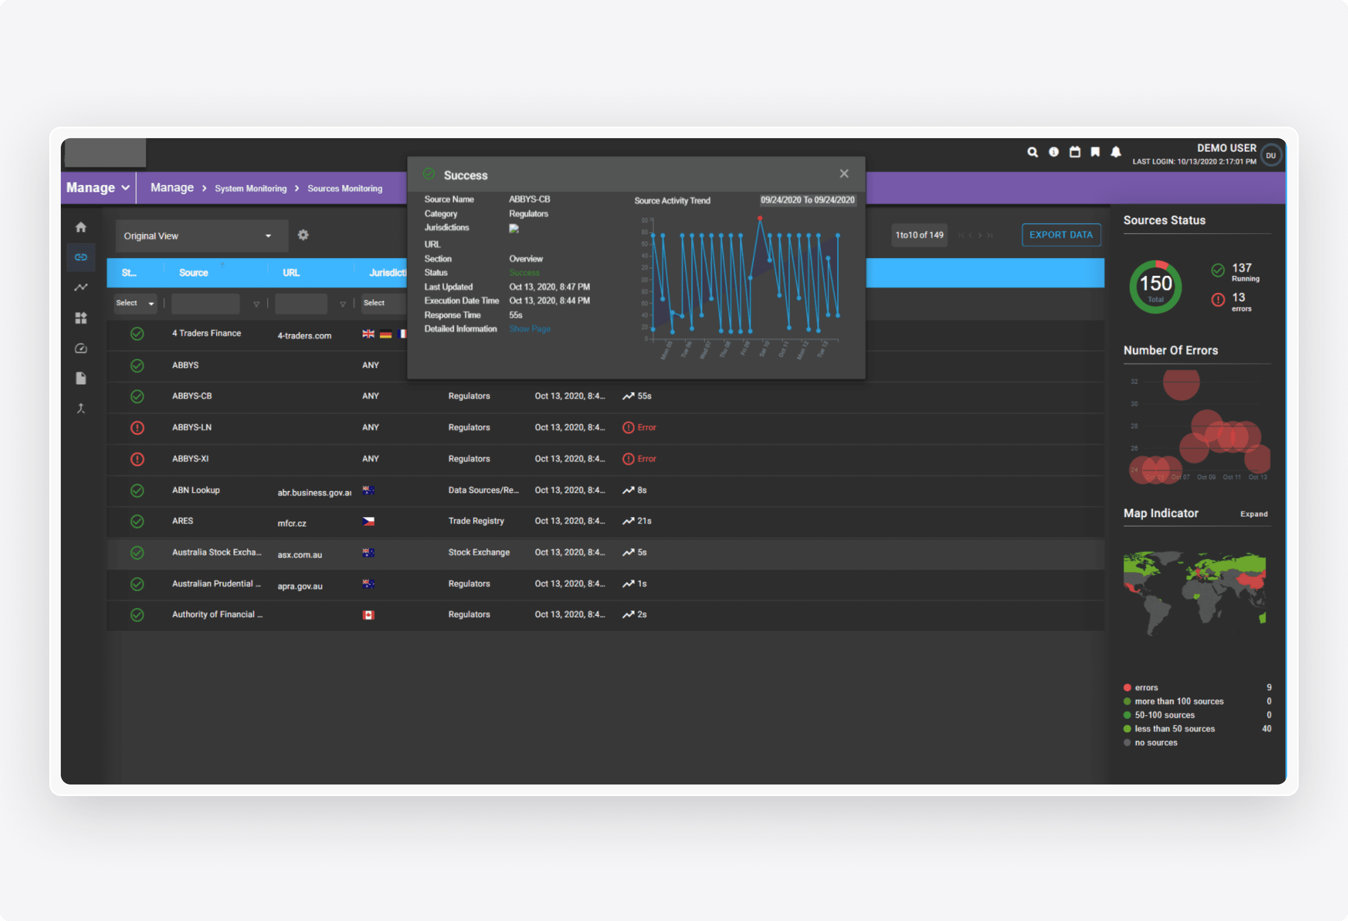The image size is (1348, 921).
Task: Open the search magnifier in the top bar
Action: click(x=1032, y=152)
